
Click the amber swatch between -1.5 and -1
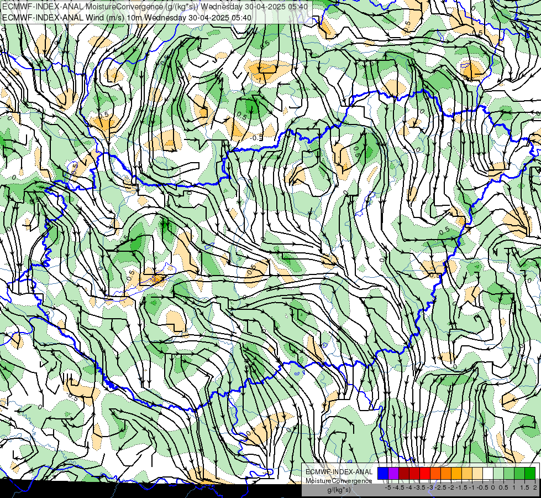[456, 473]
